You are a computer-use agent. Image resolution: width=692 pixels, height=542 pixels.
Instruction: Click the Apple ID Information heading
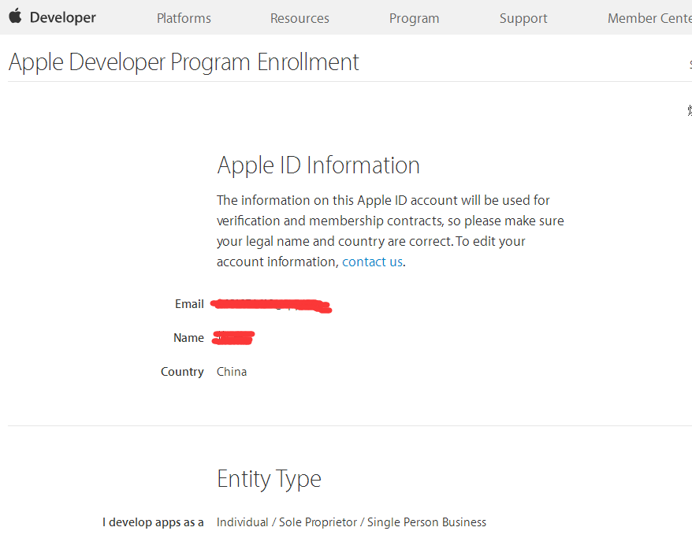click(318, 165)
